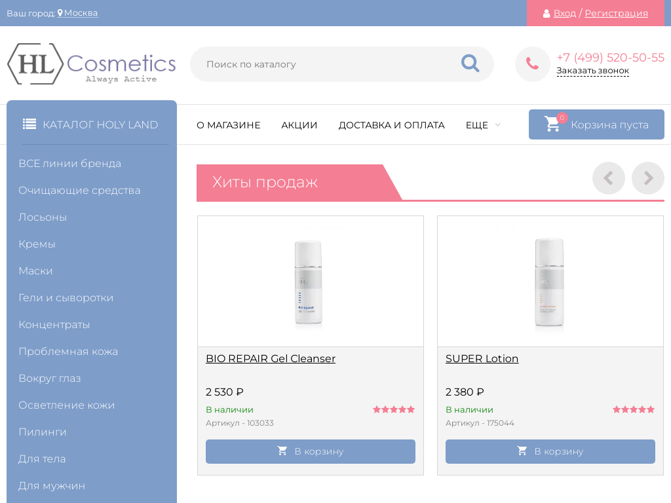Select Маски category
Viewport: 671px width, 503px height.
pos(35,270)
